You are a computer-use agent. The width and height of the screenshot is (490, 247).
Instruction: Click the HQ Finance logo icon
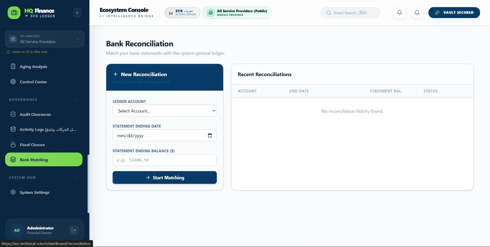[x=14, y=13]
